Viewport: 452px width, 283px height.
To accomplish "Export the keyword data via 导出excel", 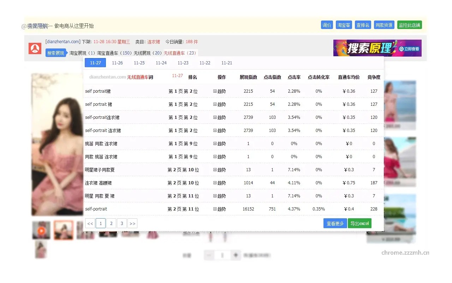I will [359, 223].
